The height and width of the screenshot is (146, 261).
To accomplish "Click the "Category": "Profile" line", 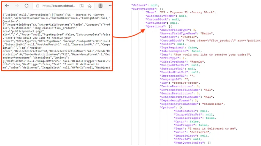I will pyautogui.click(x=179, y=37).
